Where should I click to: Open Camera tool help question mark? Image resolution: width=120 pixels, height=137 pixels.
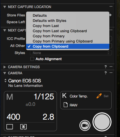[106, 73]
